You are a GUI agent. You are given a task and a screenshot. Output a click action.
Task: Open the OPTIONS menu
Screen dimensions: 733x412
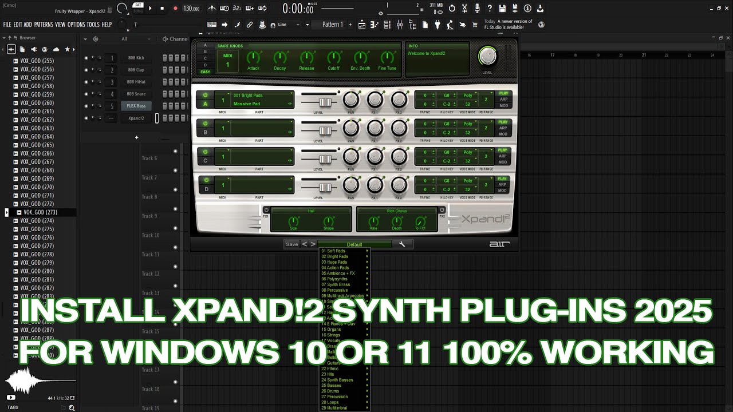(x=76, y=25)
